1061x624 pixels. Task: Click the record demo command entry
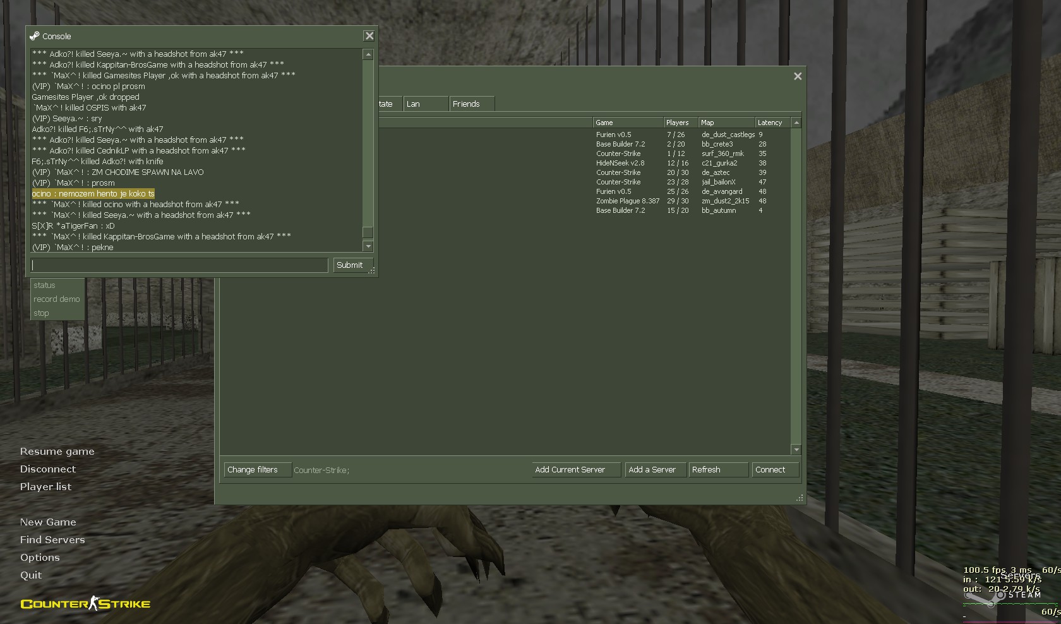coord(57,299)
